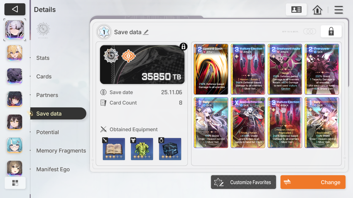Select the dark cube accessory equipment
Image resolution: width=353 pixels, height=198 pixels.
coord(170,149)
